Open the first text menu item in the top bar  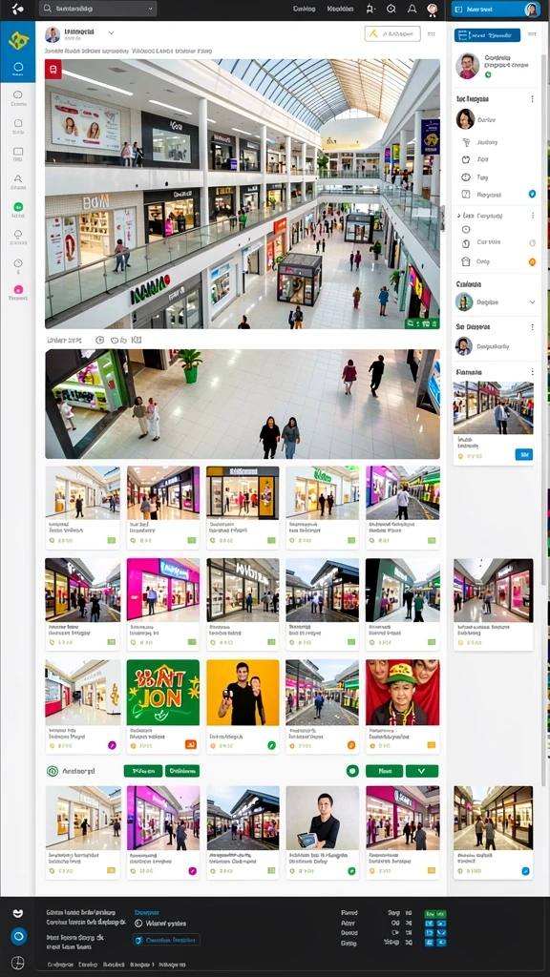coord(305,9)
